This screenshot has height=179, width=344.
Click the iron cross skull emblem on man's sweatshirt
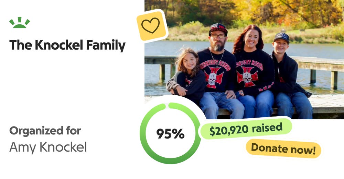[212, 78]
